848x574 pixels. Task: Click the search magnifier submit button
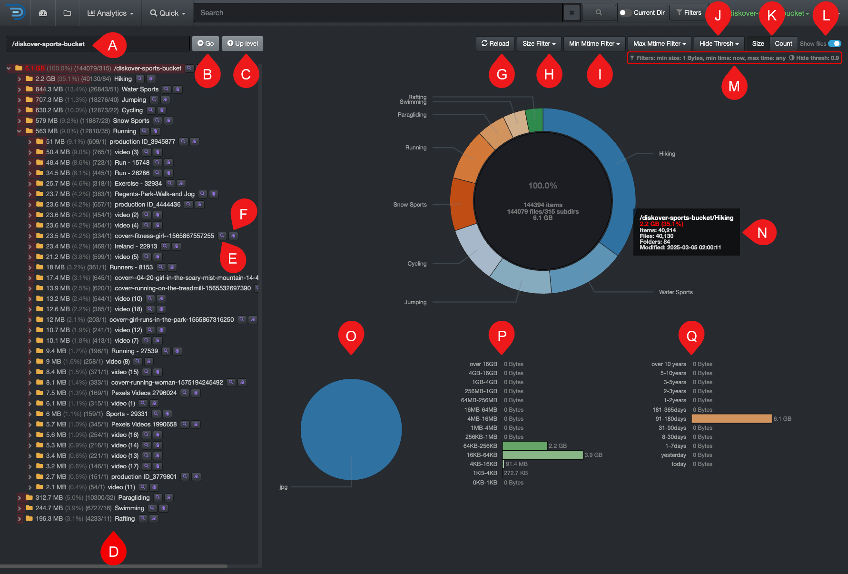click(599, 12)
